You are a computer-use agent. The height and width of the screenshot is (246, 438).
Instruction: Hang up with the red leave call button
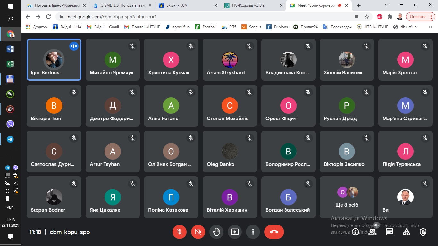(x=274, y=232)
